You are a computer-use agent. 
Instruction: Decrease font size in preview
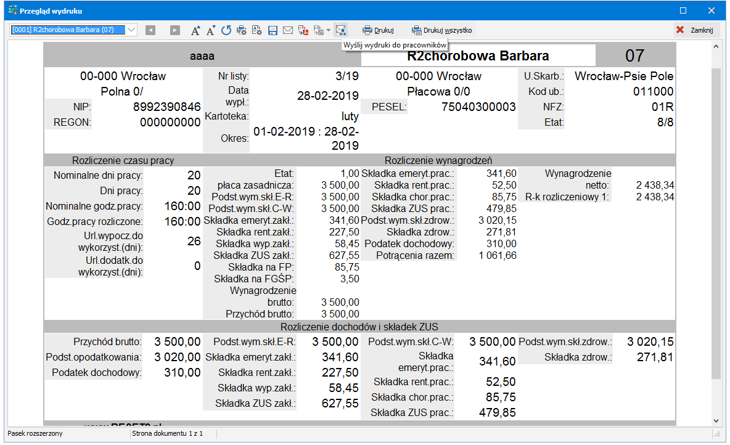point(211,30)
